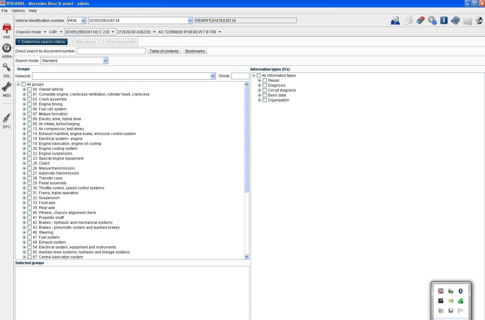The image size is (485, 320).
Task: Expand the Diagnosis information type node
Action: click(x=260, y=85)
